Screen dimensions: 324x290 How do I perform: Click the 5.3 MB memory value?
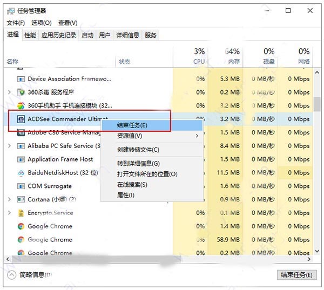point(230,79)
